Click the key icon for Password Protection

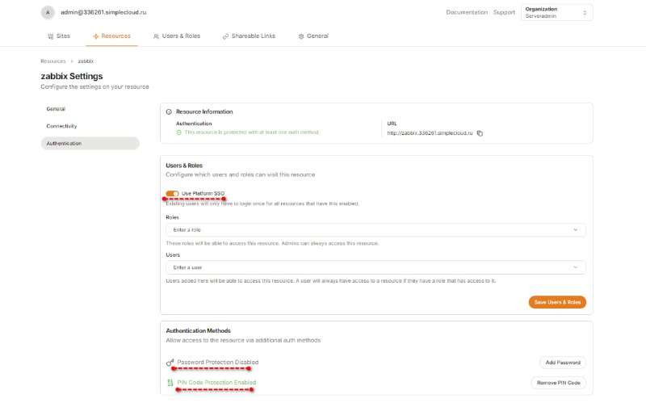pyautogui.click(x=170, y=362)
